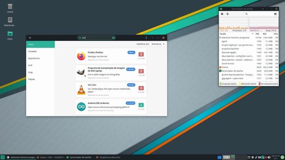This screenshot has height=160, width=285.
Task: Open the package manager three-dots menu
Action: tap(146, 38)
